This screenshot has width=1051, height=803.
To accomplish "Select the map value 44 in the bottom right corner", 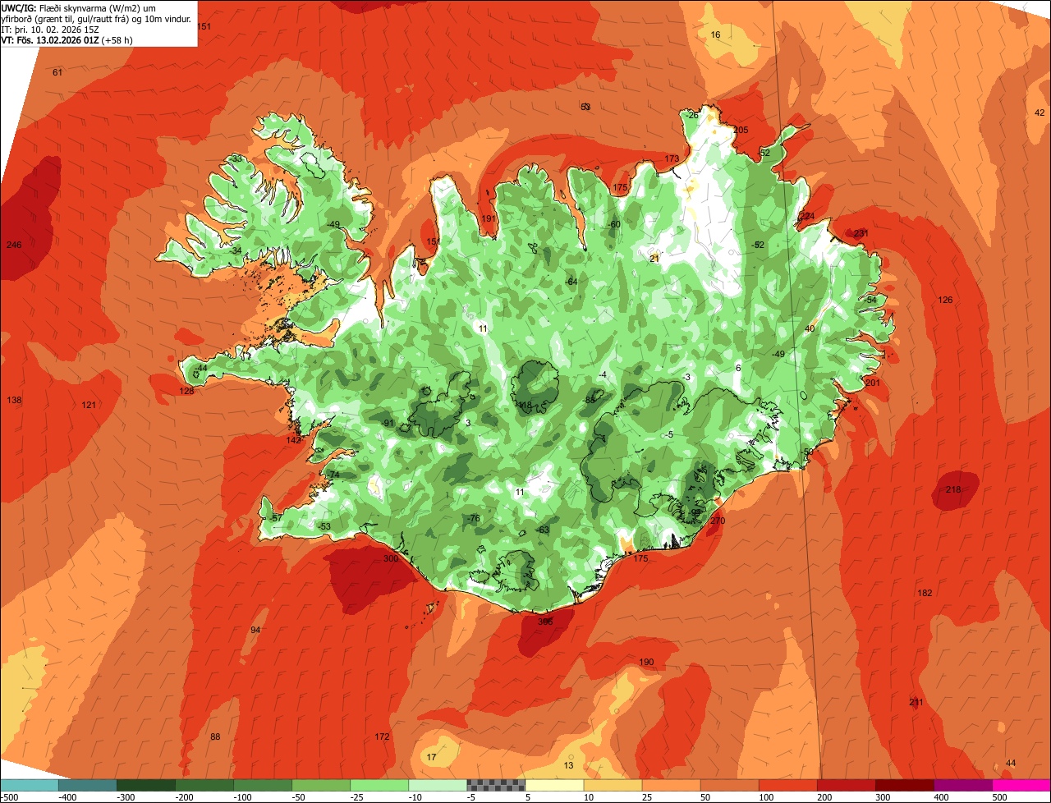I will pyautogui.click(x=1011, y=763).
